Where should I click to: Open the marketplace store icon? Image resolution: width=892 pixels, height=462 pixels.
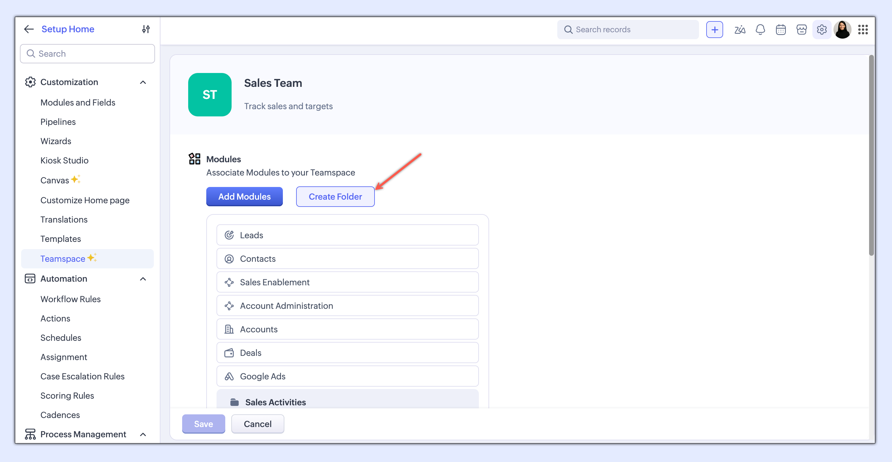(801, 30)
